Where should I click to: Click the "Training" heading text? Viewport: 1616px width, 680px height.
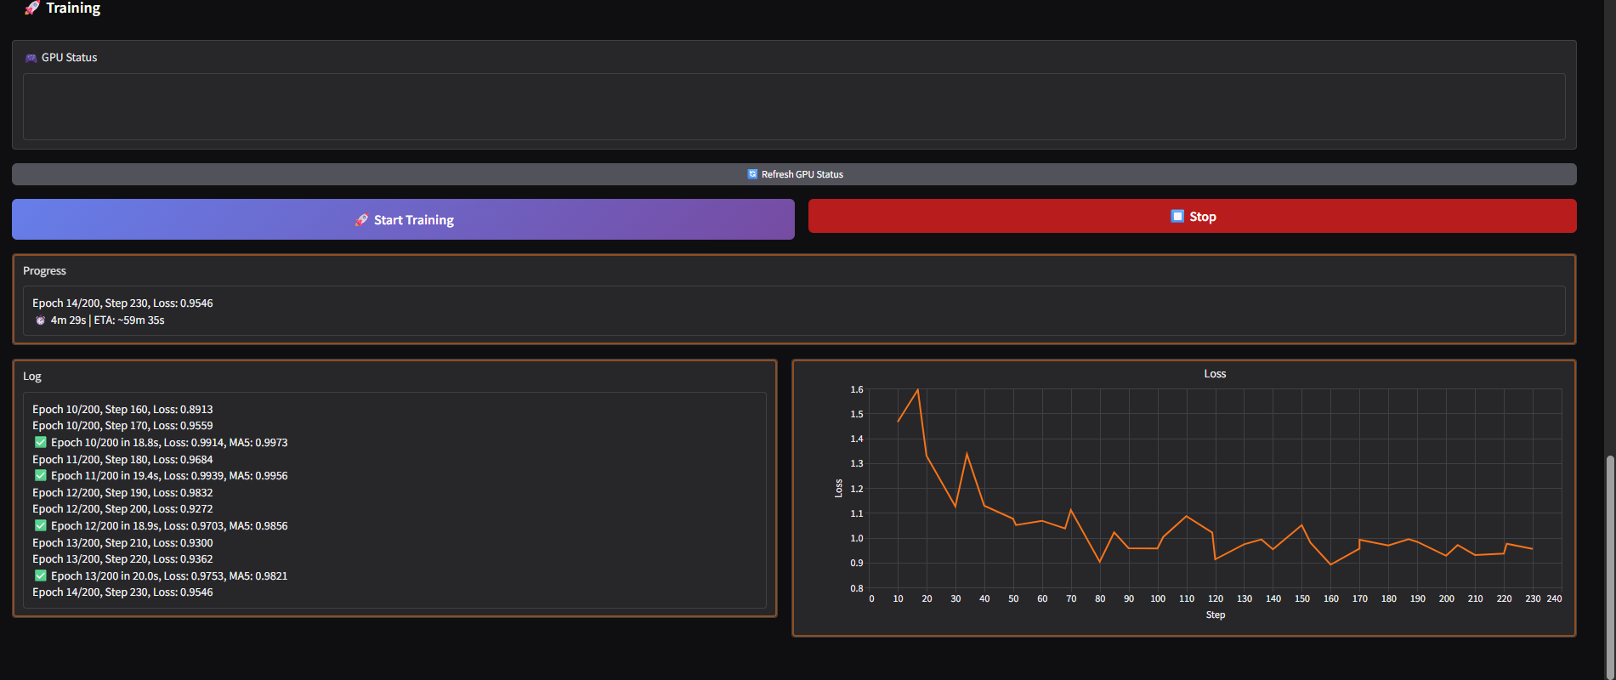tap(73, 8)
